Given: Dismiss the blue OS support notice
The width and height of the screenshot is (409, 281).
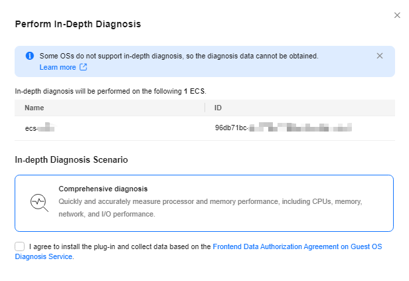Looking at the screenshot, I should point(380,56).
